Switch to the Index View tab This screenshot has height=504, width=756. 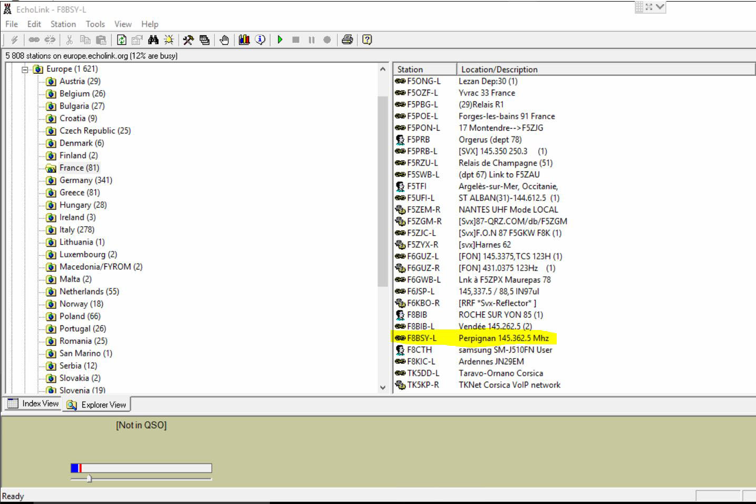click(33, 404)
